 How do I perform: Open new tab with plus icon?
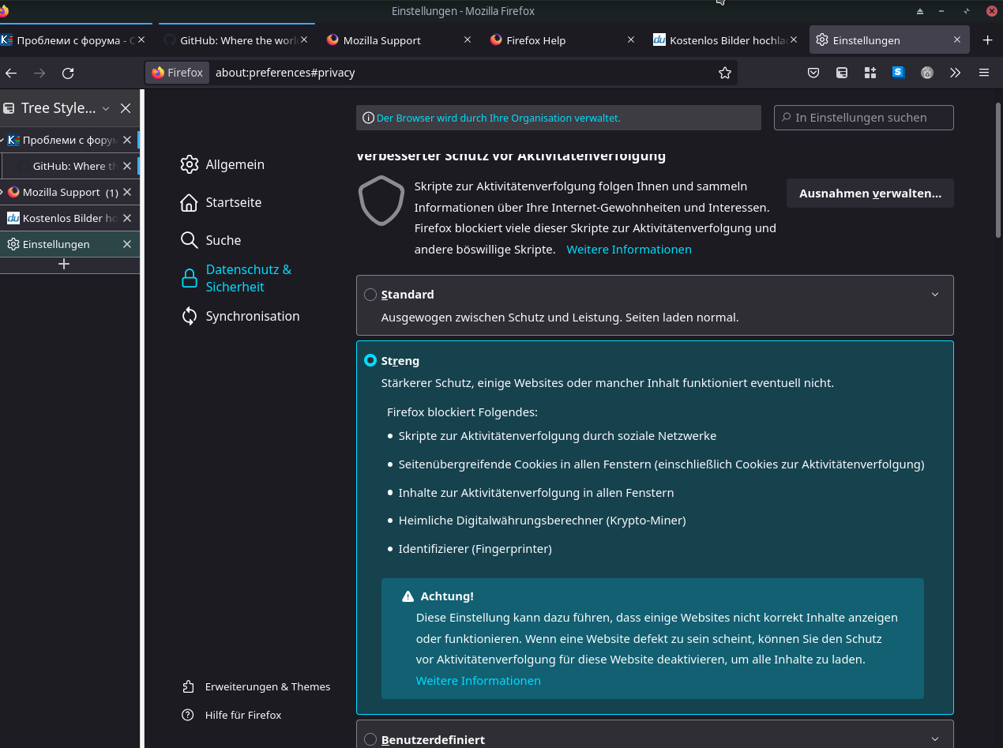[987, 40]
